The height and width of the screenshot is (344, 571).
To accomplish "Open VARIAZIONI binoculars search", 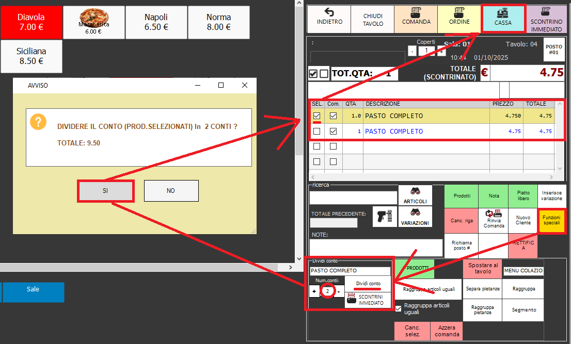I will tap(415, 217).
